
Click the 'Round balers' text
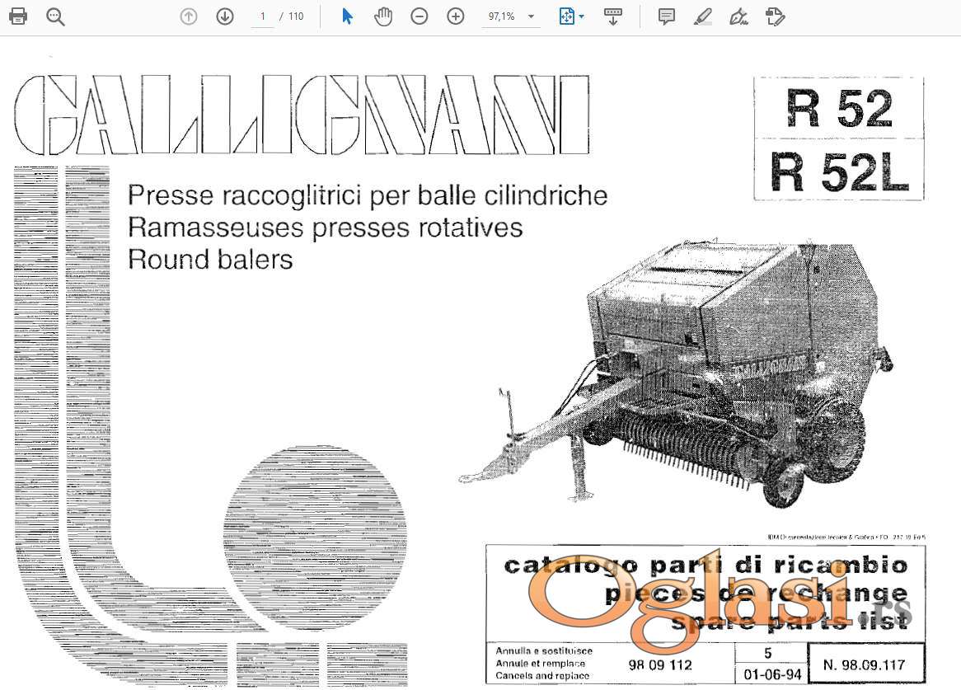pos(210,259)
